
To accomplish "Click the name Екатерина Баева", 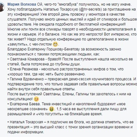I will (x=25, y=104).
